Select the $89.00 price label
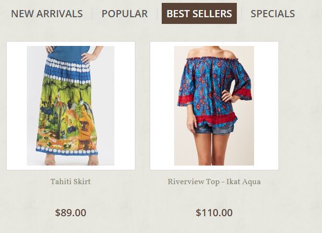Image resolution: width=322 pixels, height=233 pixels. point(71,212)
